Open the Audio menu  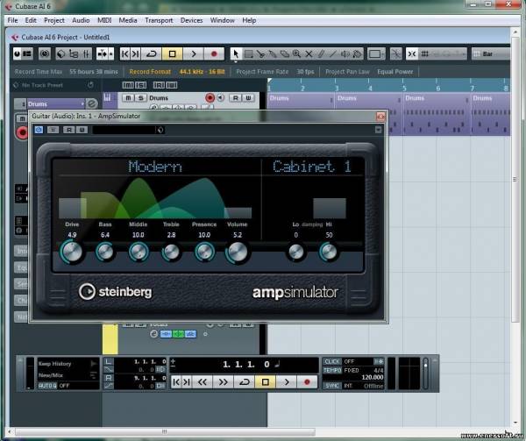pos(81,20)
